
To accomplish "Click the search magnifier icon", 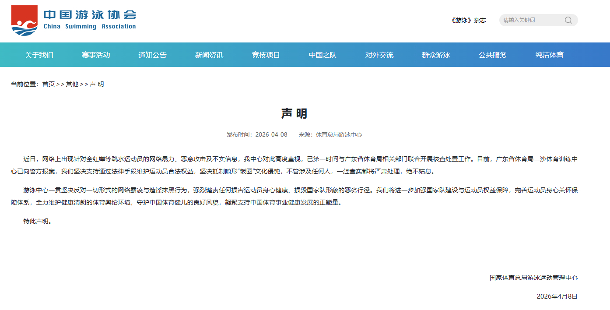I will coord(568,20).
